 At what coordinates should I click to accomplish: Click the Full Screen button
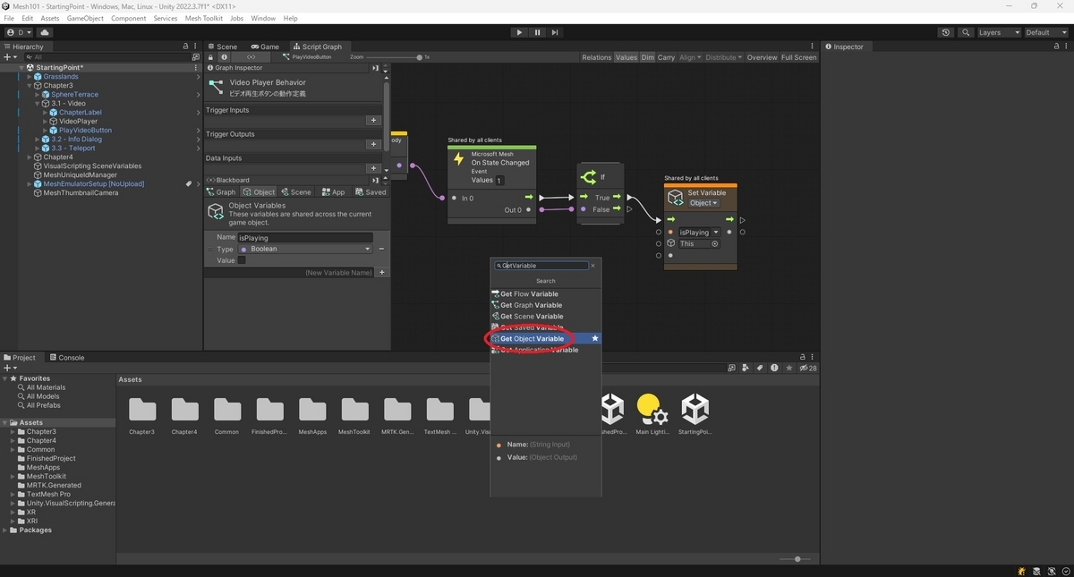[798, 57]
